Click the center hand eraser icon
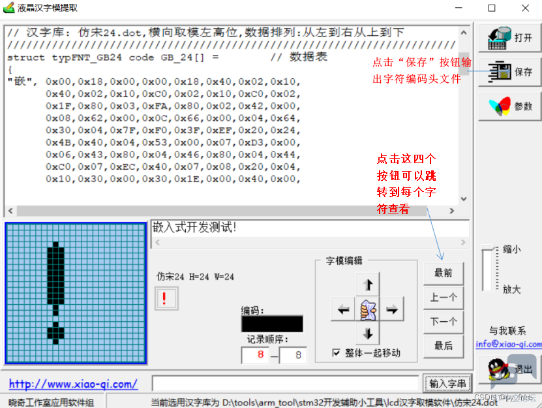Viewport: 542px width, 408px height. point(367,309)
